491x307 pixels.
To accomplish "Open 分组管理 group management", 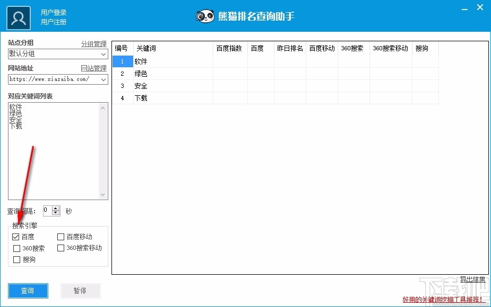I will [94, 43].
